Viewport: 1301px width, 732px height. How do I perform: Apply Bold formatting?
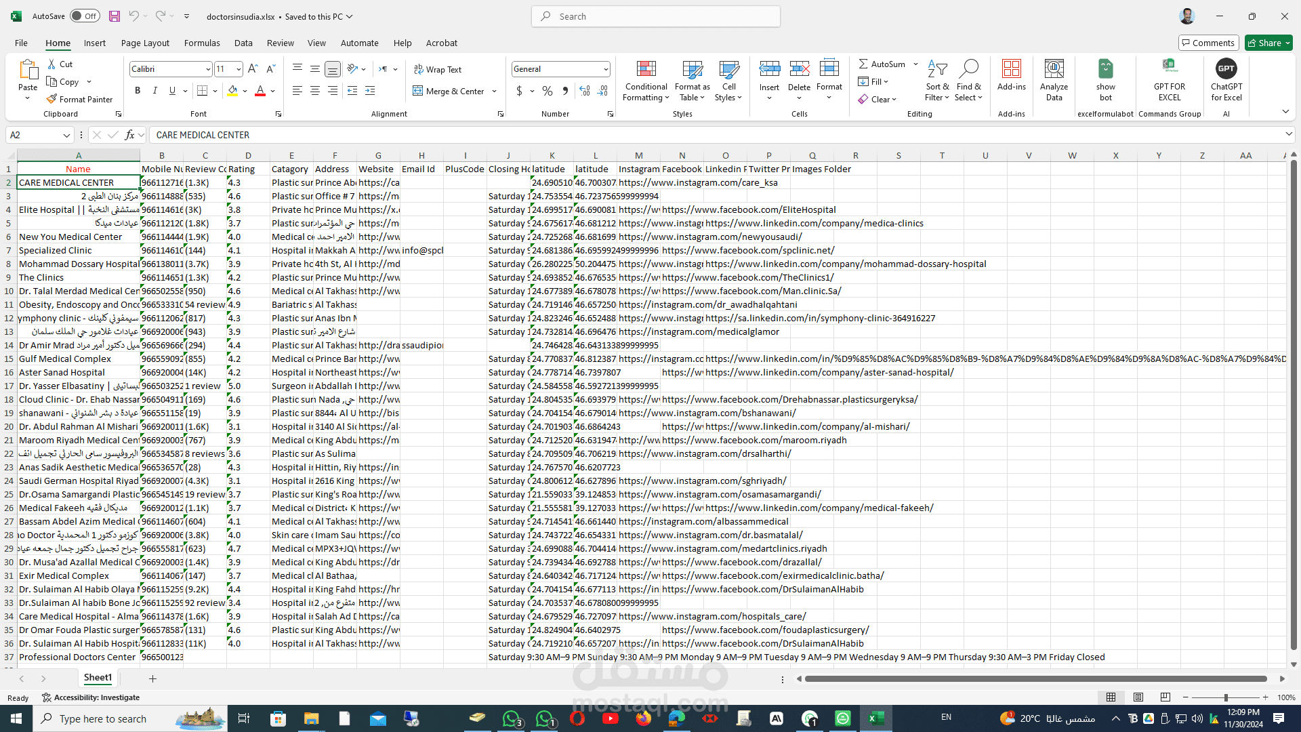(x=138, y=90)
